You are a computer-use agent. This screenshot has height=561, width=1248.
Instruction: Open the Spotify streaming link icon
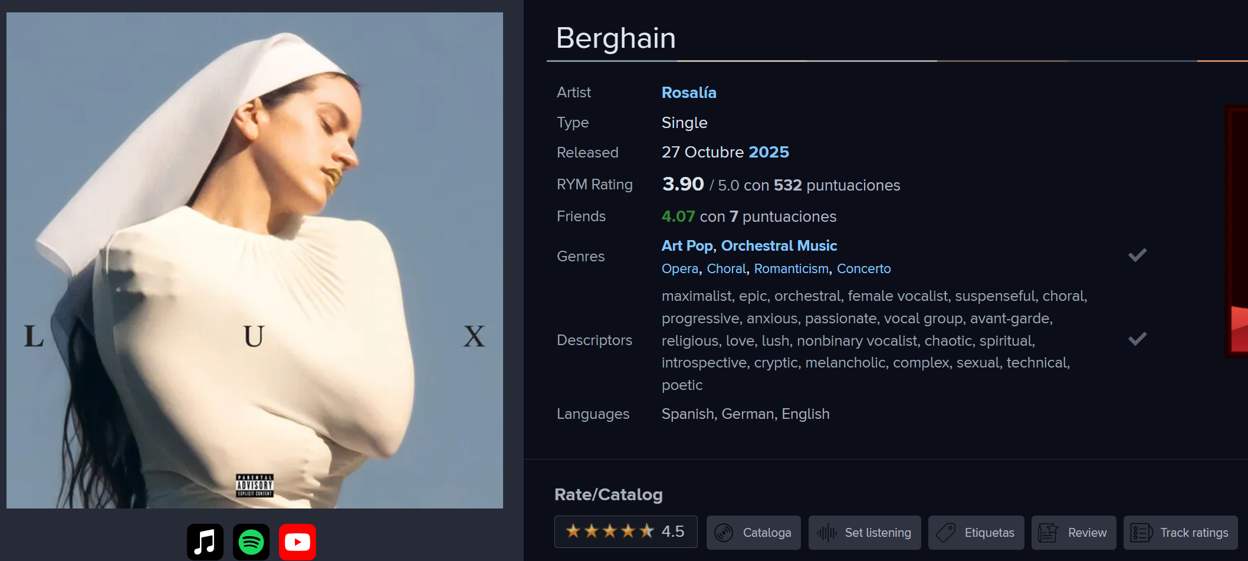(x=251, y=542)
